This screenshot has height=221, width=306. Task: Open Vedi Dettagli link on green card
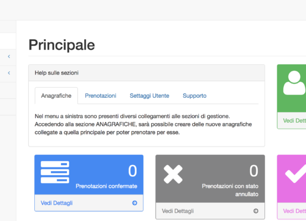[x=294, y=120]
